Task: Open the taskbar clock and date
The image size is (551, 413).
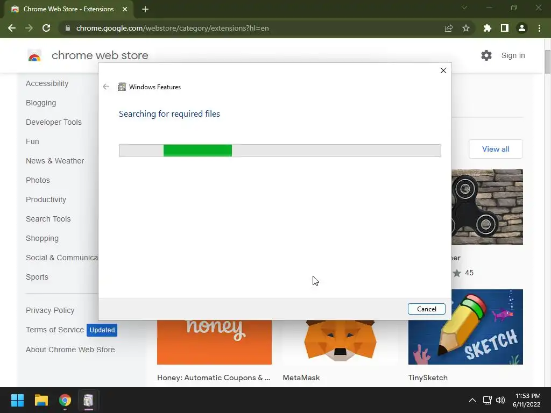Action: click(x=526, y=400)
